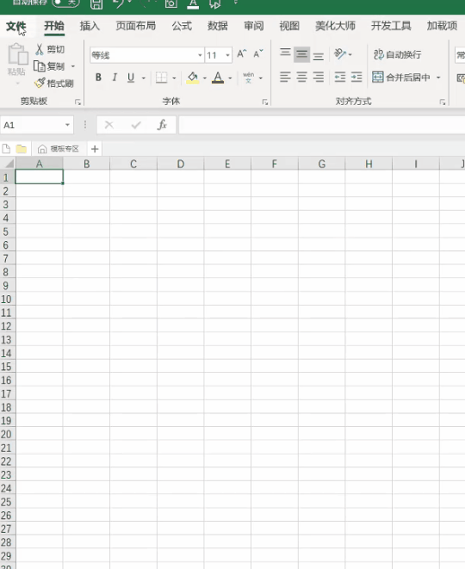Apply the font color A swatch
Screen dimensions: 465x569
[x=218, y=77]
